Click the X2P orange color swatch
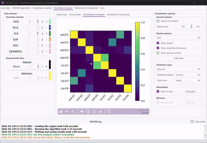 [50, 39]
